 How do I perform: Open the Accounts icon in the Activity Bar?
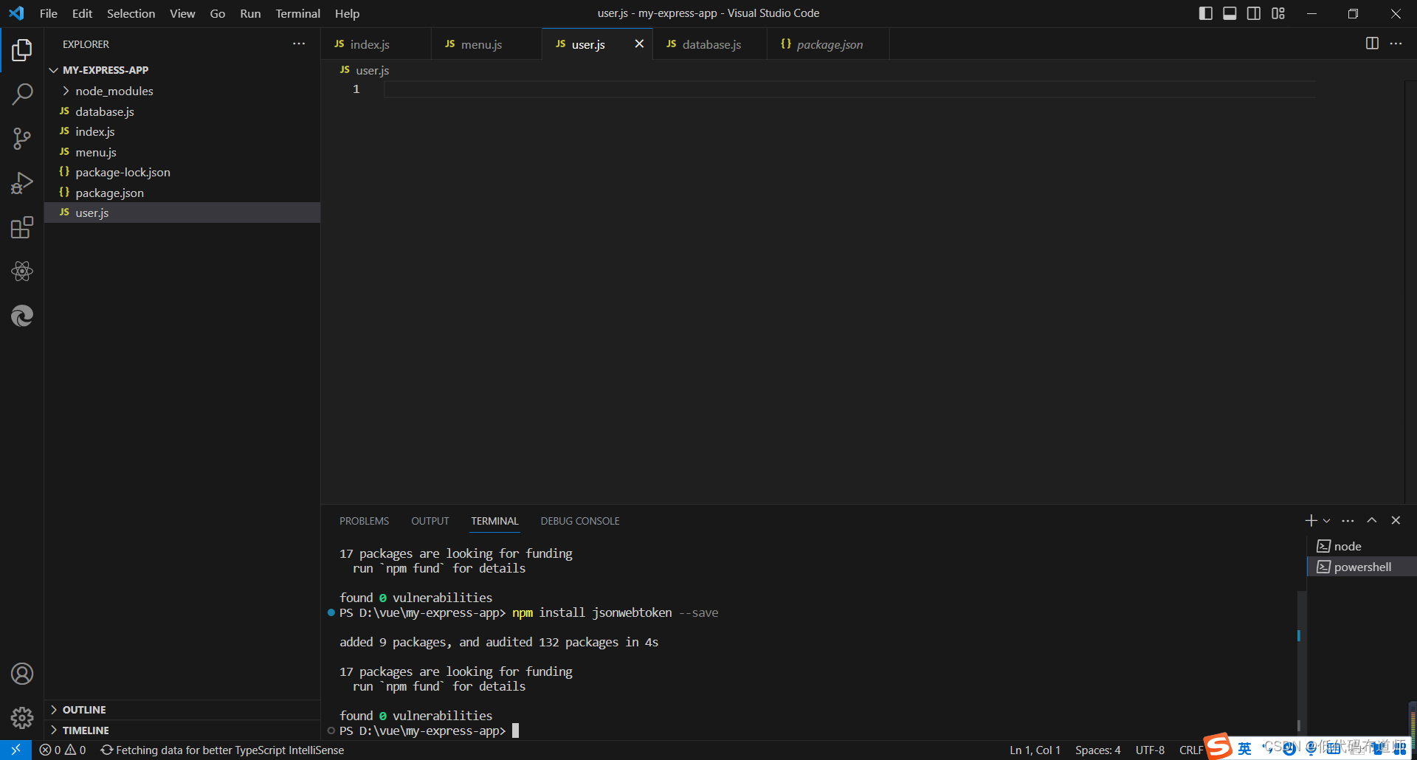(22, 673)
